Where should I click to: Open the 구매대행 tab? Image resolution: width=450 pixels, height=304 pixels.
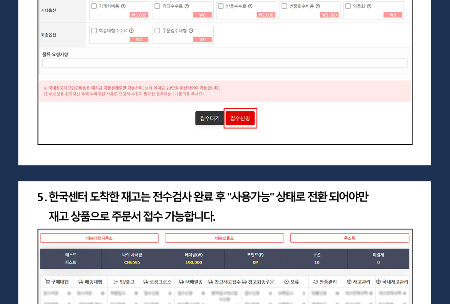tap(57, 282)
